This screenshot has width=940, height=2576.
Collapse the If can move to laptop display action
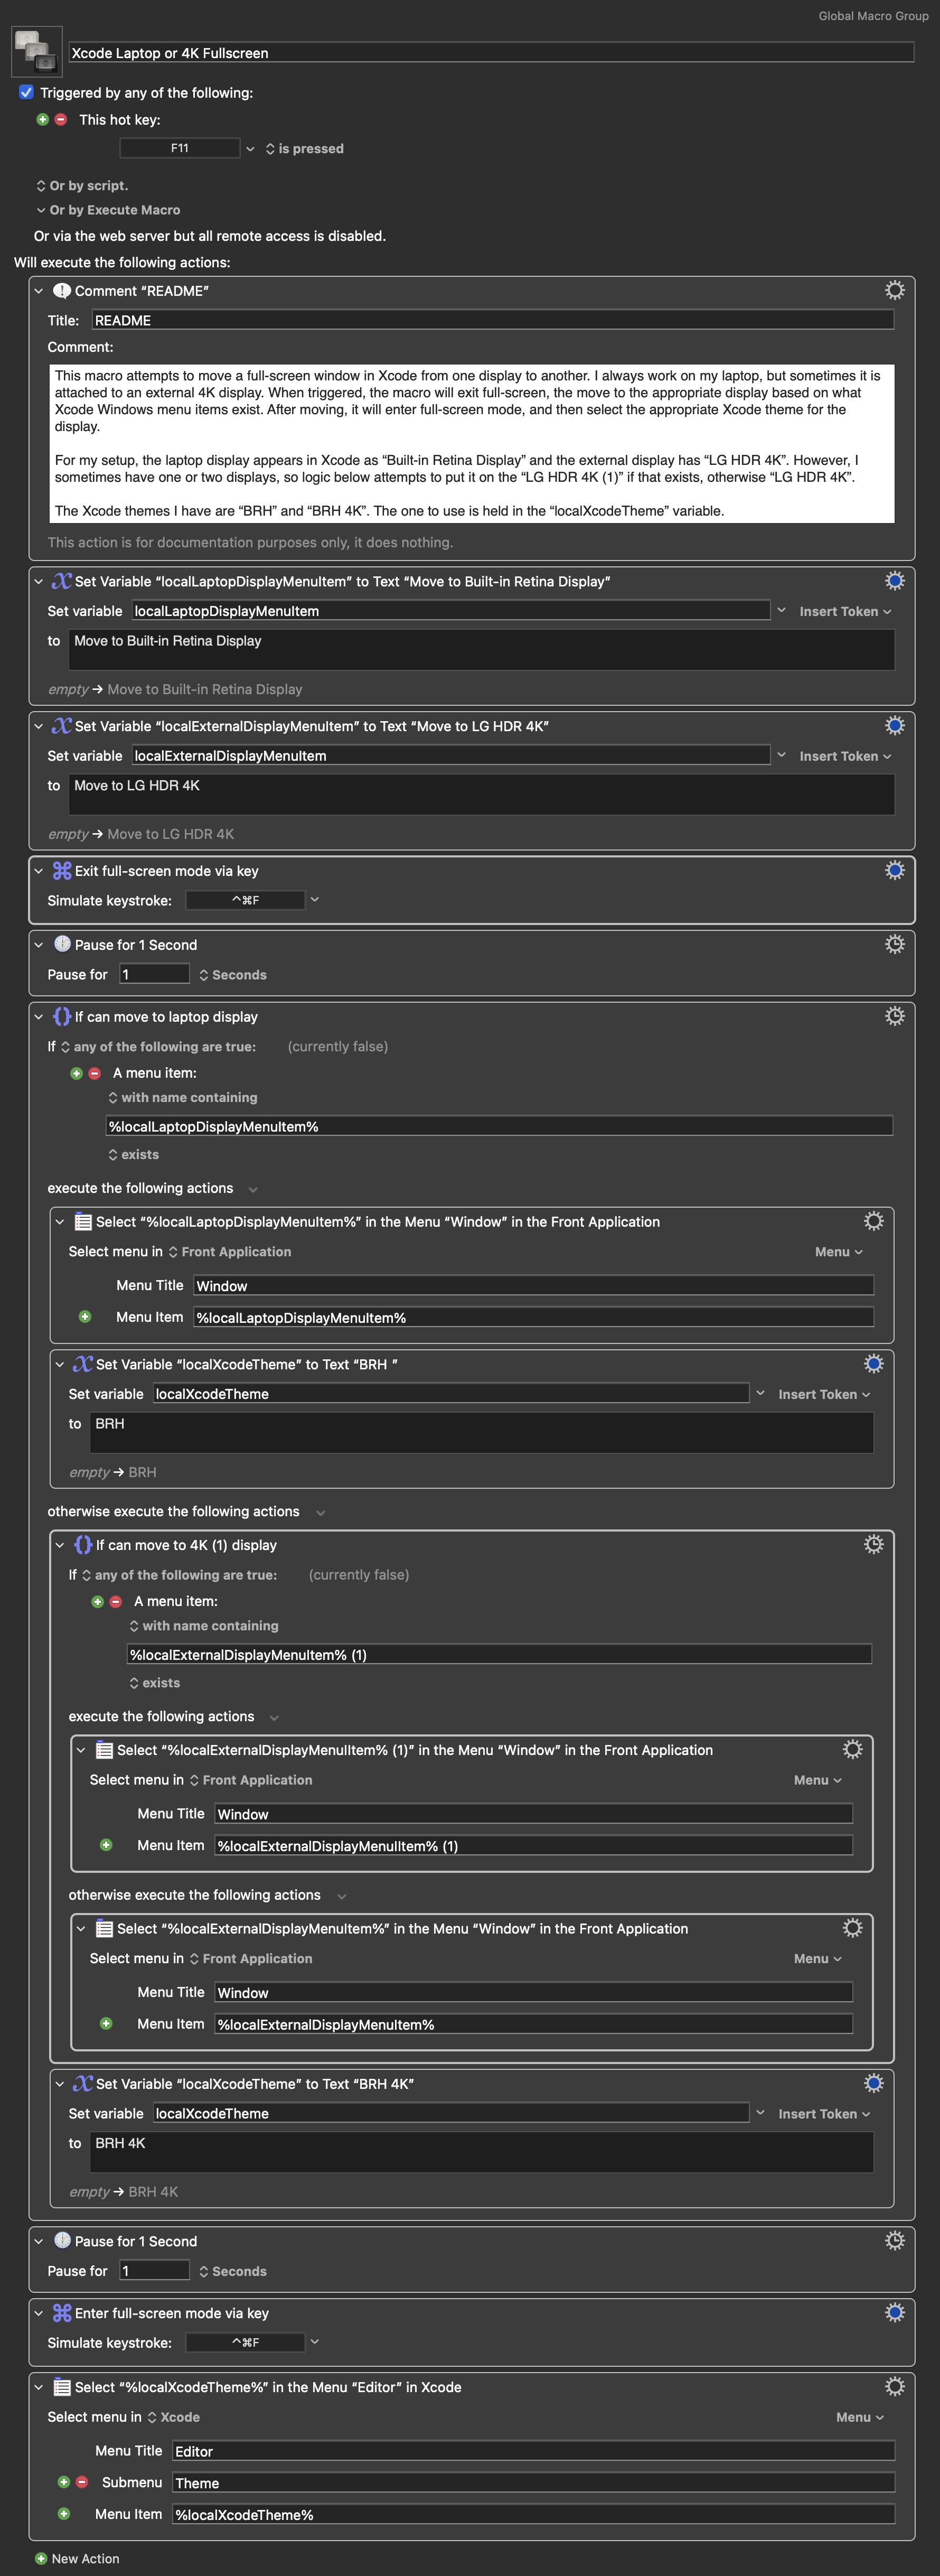coord(39,1017)
